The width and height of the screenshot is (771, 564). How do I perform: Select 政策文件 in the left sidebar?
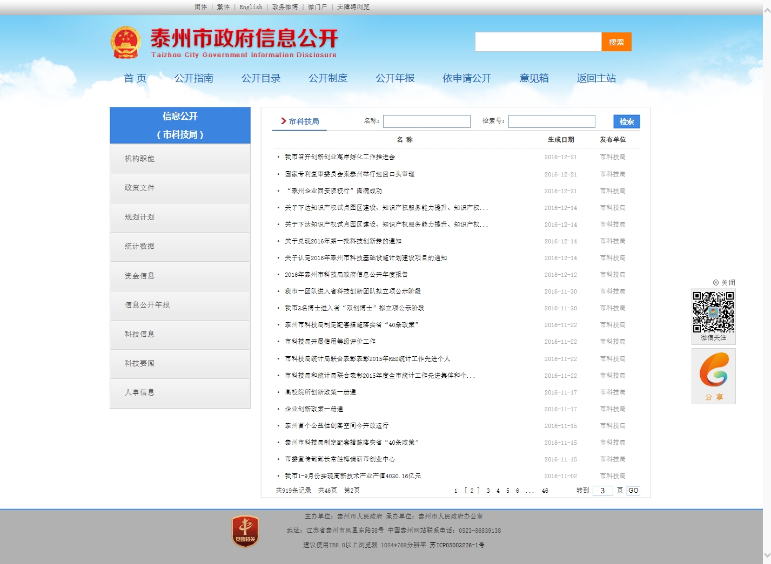pos(139,188)
